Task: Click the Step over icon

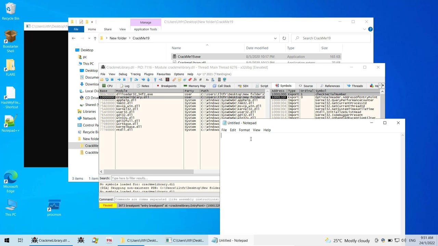Action: (136, 80)
